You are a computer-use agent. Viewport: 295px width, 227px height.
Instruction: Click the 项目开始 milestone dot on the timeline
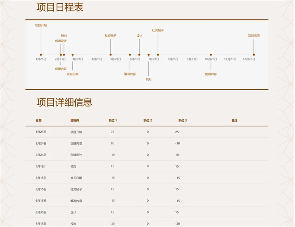pyautogui.click(x=40, y=54)
